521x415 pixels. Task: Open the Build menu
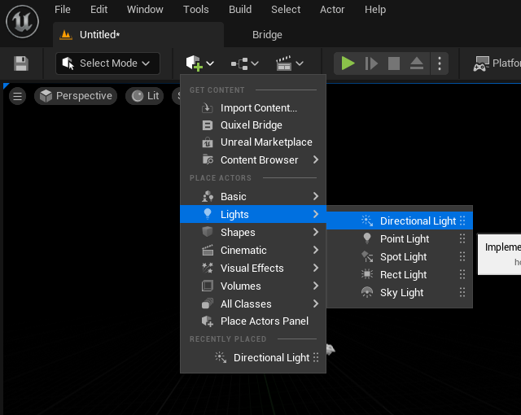tap(240, 10)
